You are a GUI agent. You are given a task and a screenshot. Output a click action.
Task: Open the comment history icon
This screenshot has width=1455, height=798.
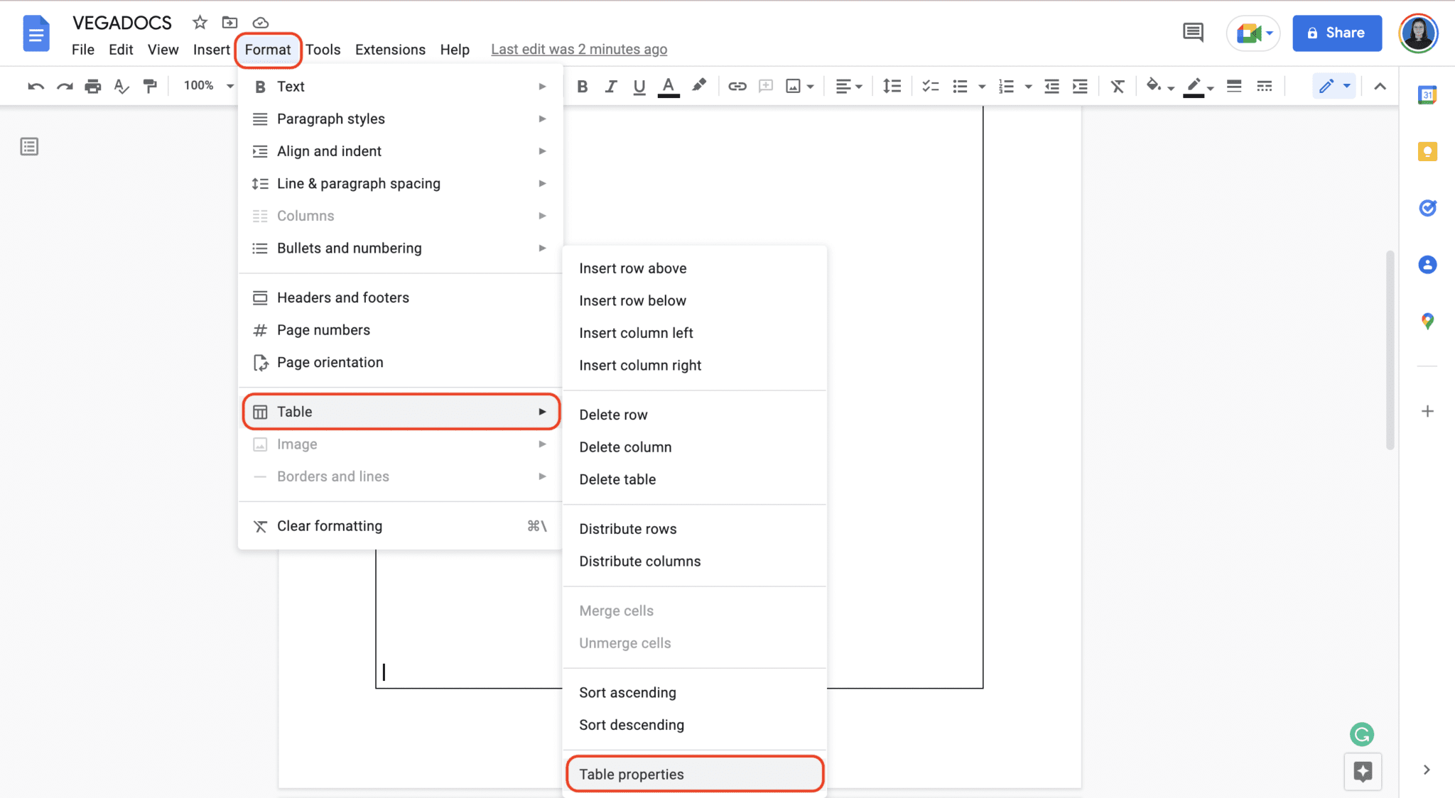click(1193, 33)
